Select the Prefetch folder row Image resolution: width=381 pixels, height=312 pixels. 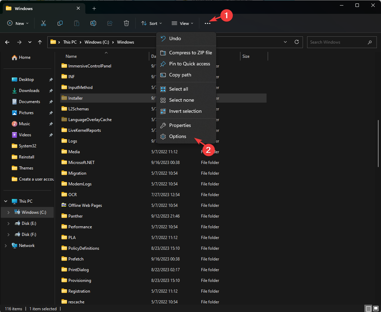pyautogui.click(x=163, y=259)
